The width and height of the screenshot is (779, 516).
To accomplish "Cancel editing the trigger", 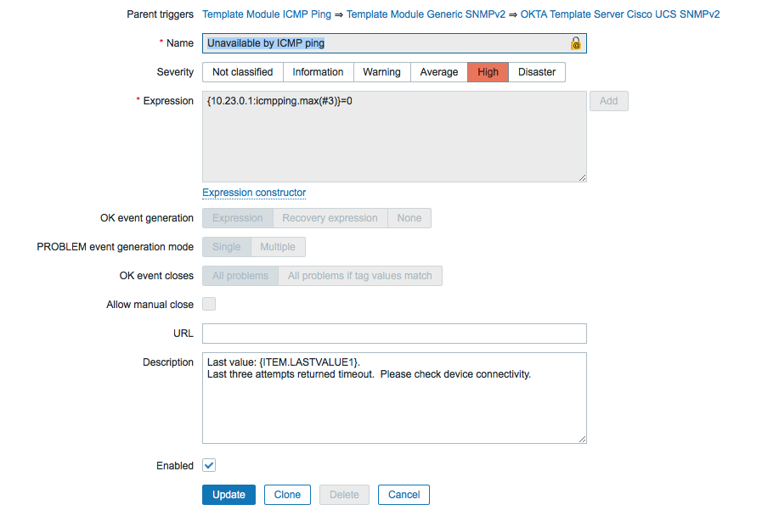I will click(404, 495).
